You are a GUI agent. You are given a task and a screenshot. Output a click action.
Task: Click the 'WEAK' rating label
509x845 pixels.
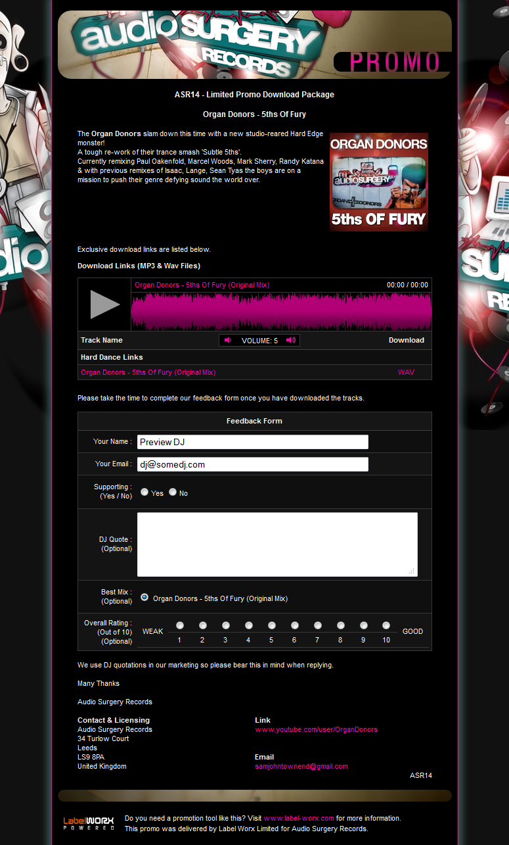[153, 631]
